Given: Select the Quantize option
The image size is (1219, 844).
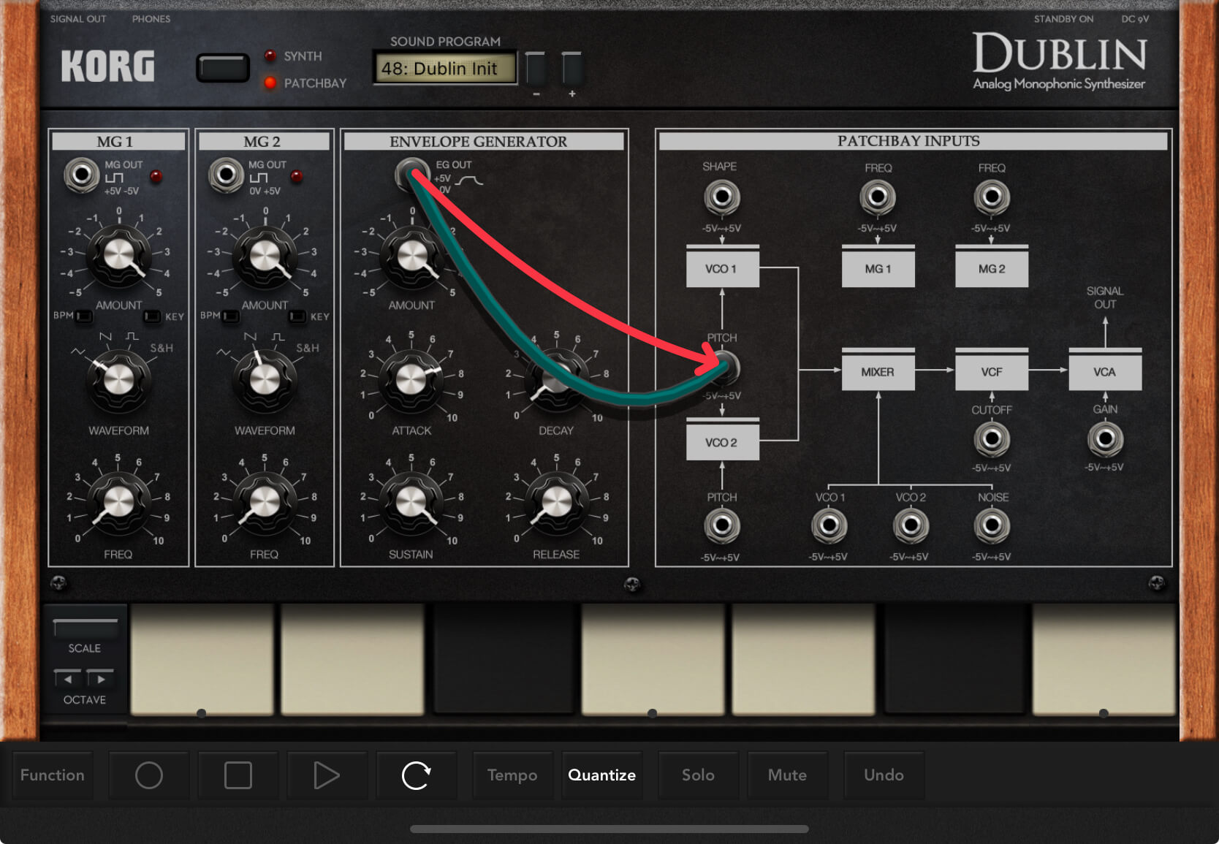Looking at the screenshot, I should tap(601, 775).
